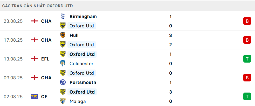Image resolution: width=255 pixels, height=106 pixels.
Task: Click green T badge for Malaga match
Action: click(247, 97)
